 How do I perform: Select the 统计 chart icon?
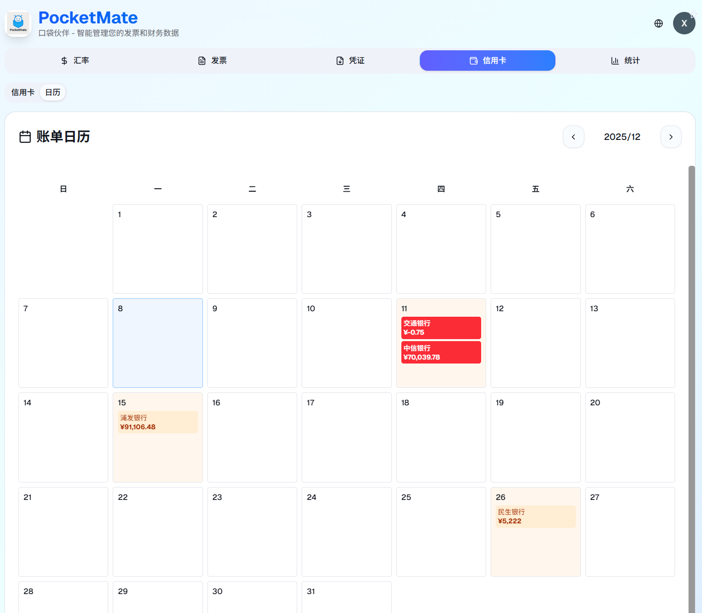615,60
